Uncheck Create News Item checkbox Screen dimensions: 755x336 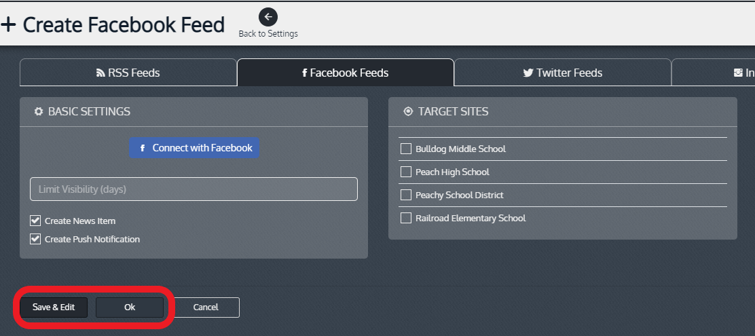click(x=35, y=221)
